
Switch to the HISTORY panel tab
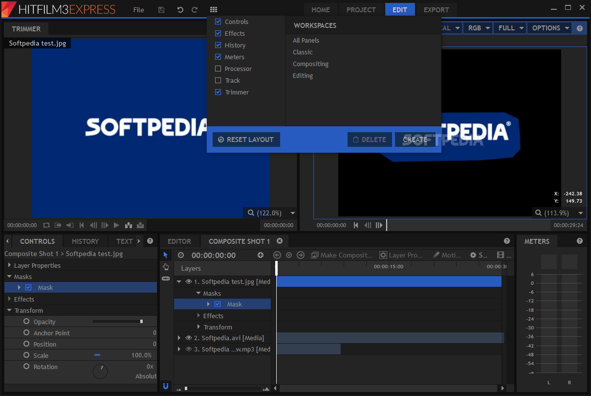pyautogui.click(x=85, y=241)
